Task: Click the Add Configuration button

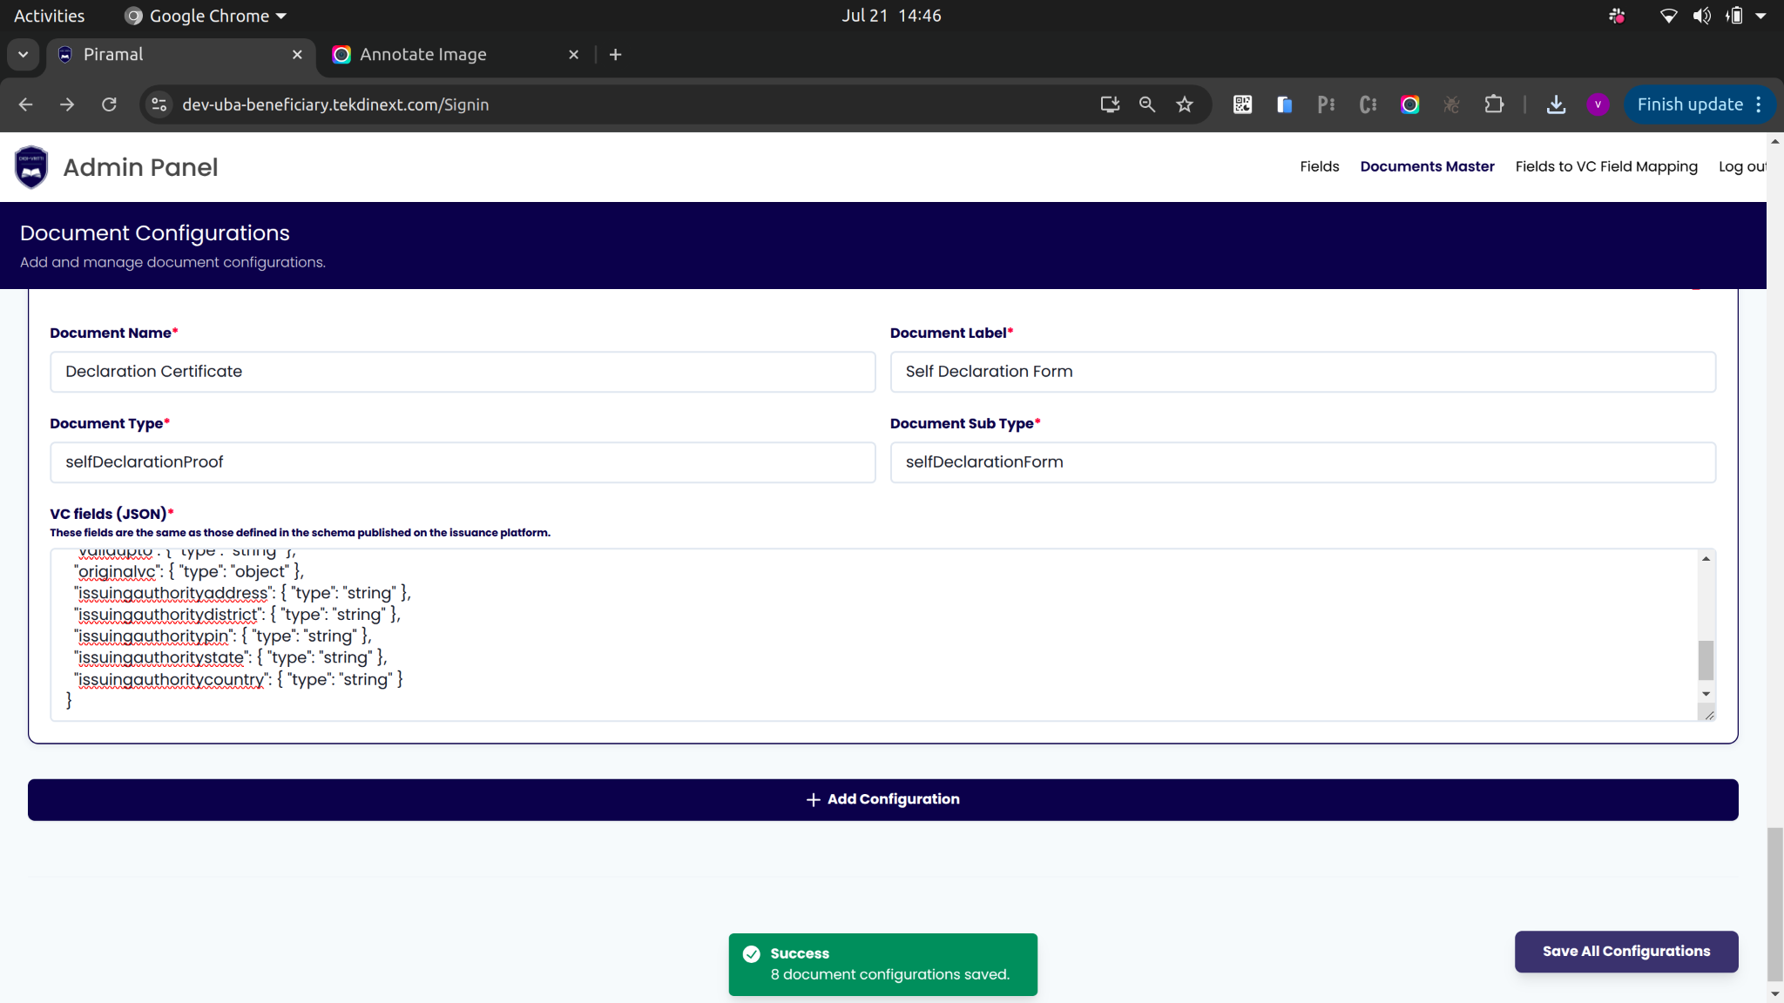Action: pos(882,799)
